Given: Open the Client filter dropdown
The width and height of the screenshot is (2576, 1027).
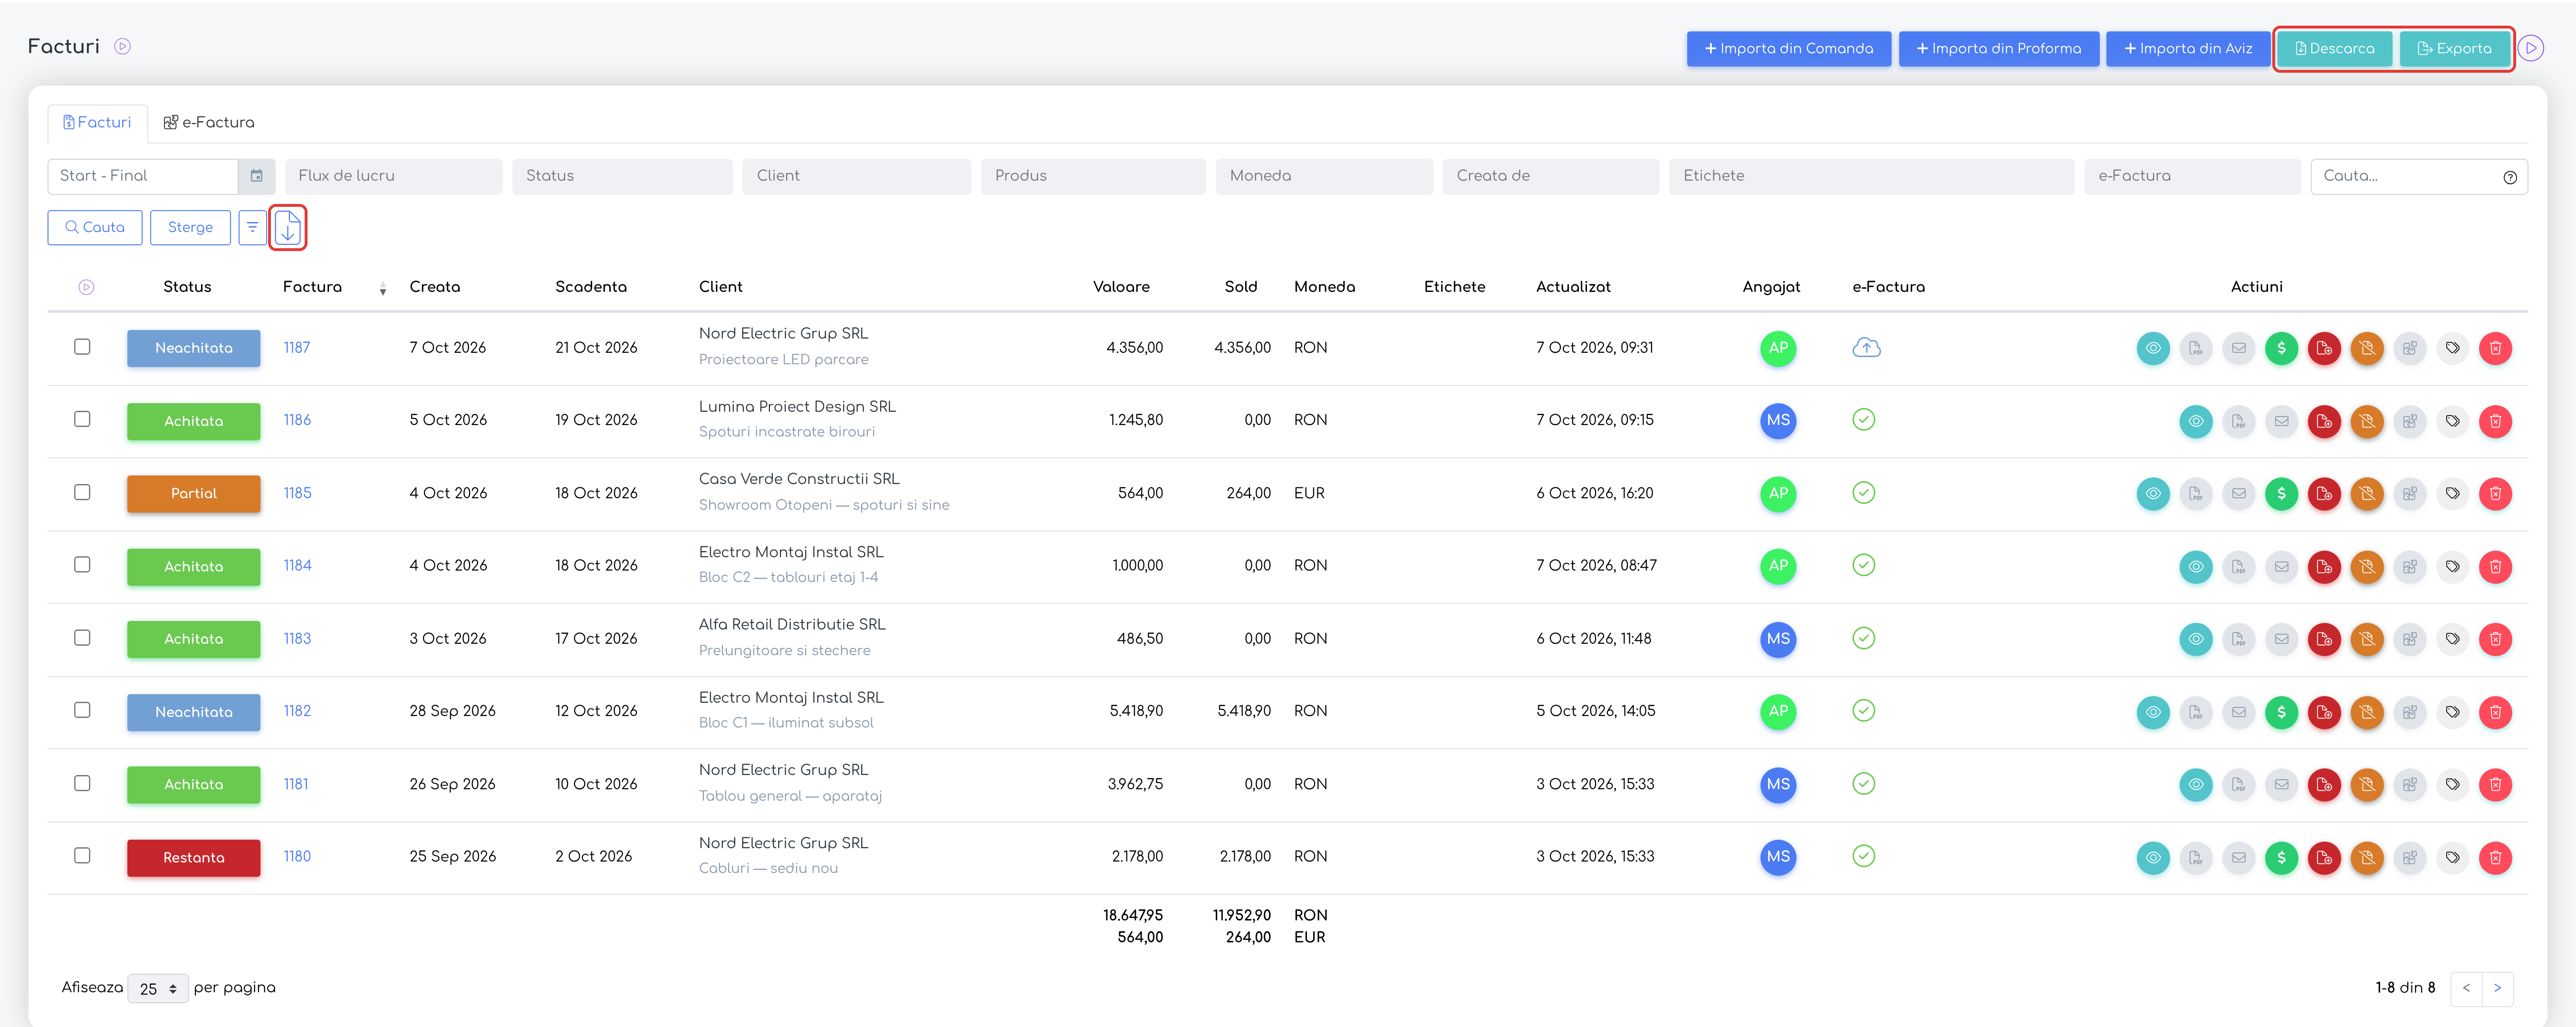Looking at the screenshot, I should click(x=856, y=176).
